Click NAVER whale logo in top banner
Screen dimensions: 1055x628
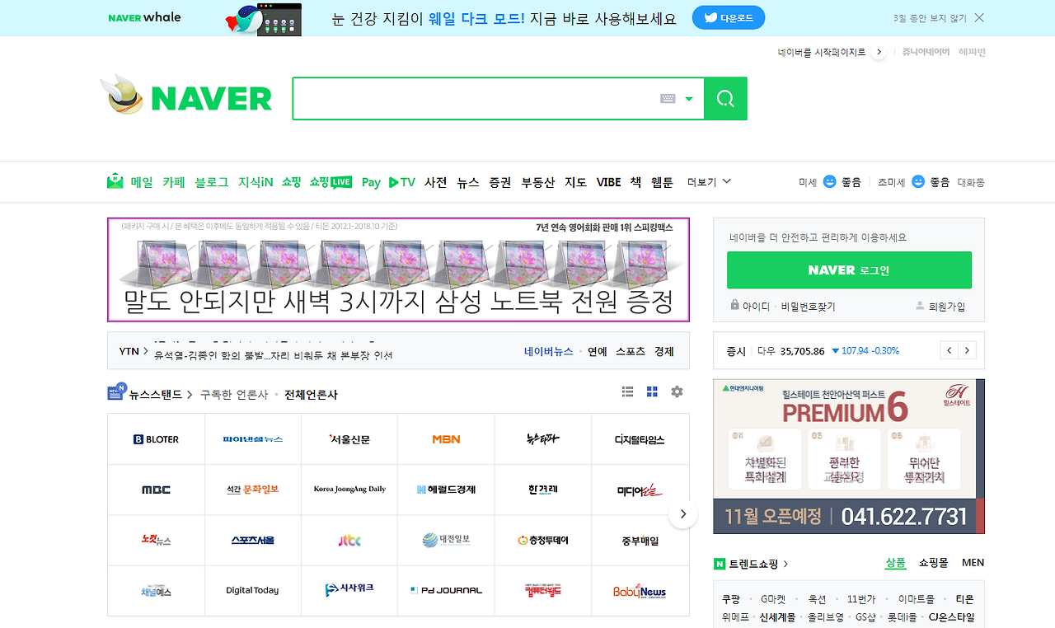pos(144,17)
